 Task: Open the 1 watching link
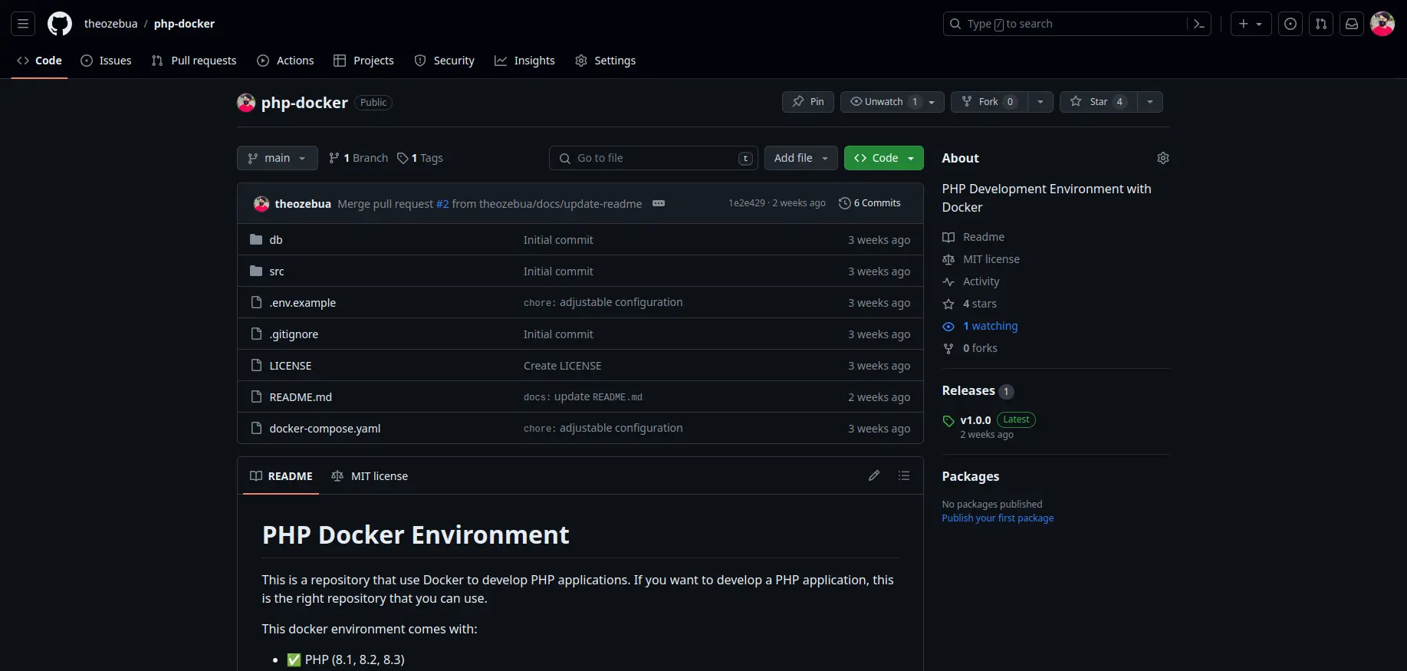[x=990, y=326]
